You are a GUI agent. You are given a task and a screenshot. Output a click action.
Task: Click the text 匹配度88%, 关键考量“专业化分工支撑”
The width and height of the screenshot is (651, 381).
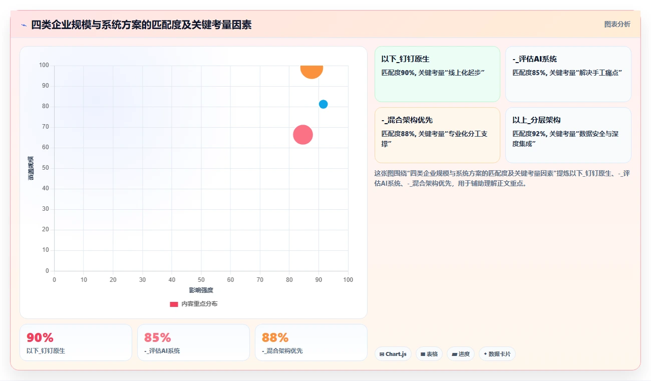434,139
